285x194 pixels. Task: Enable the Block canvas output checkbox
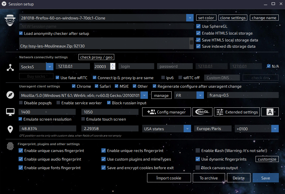coord(198,168)
